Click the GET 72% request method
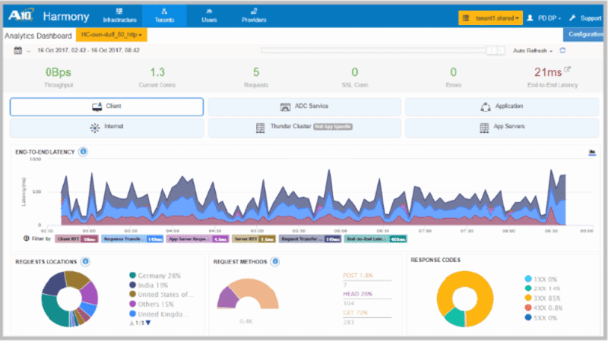 pos(355,312)
